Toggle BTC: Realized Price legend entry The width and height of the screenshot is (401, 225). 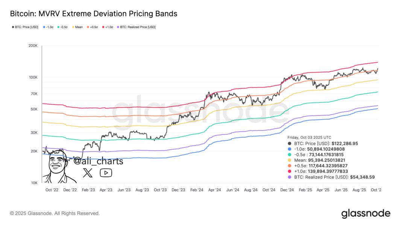click(x=137, y=27)
